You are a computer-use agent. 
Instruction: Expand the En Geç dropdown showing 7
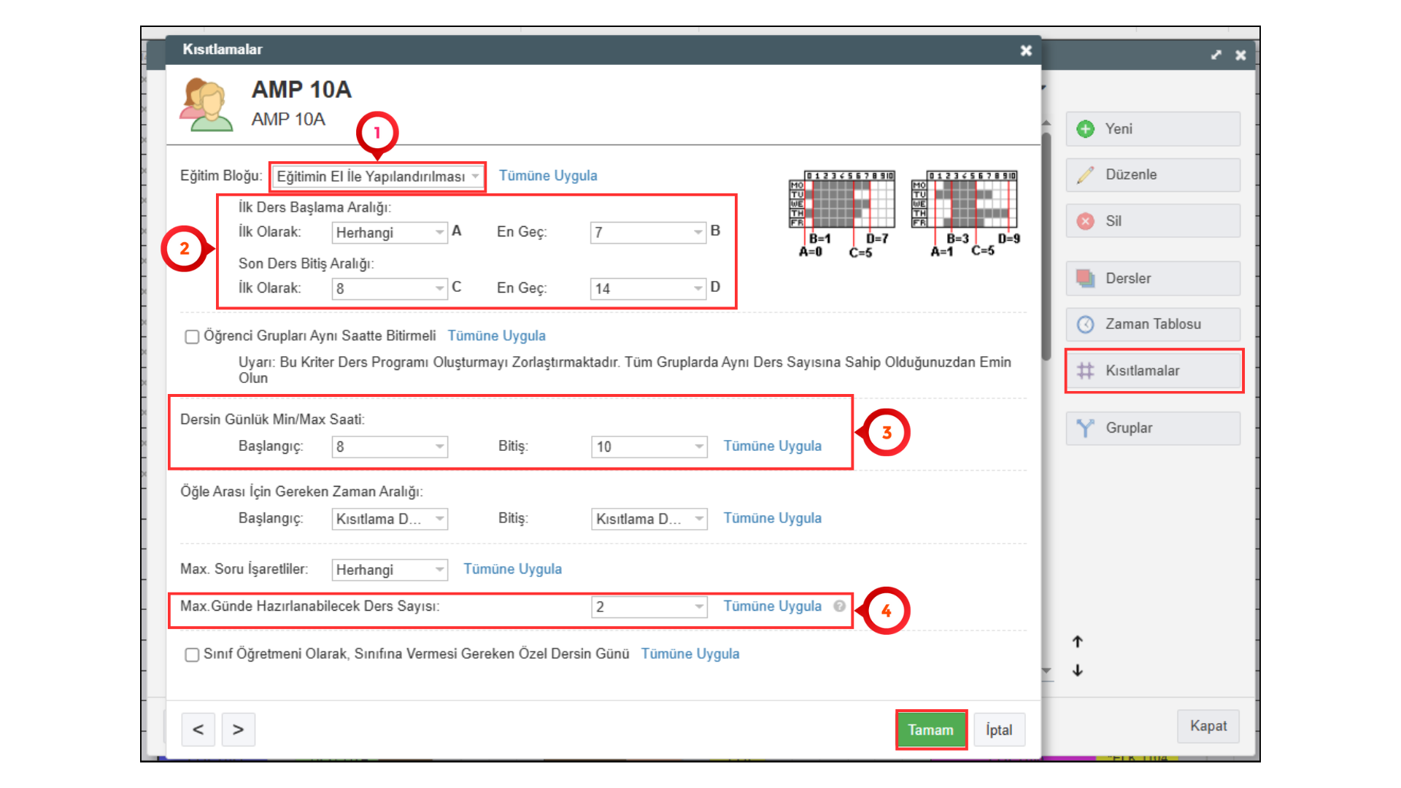[x=647, y=233]
